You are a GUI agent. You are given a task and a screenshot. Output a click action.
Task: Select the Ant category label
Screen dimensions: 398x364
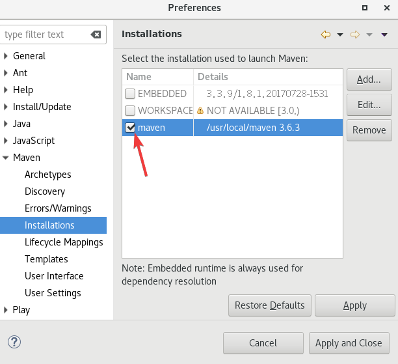[20, 73]
